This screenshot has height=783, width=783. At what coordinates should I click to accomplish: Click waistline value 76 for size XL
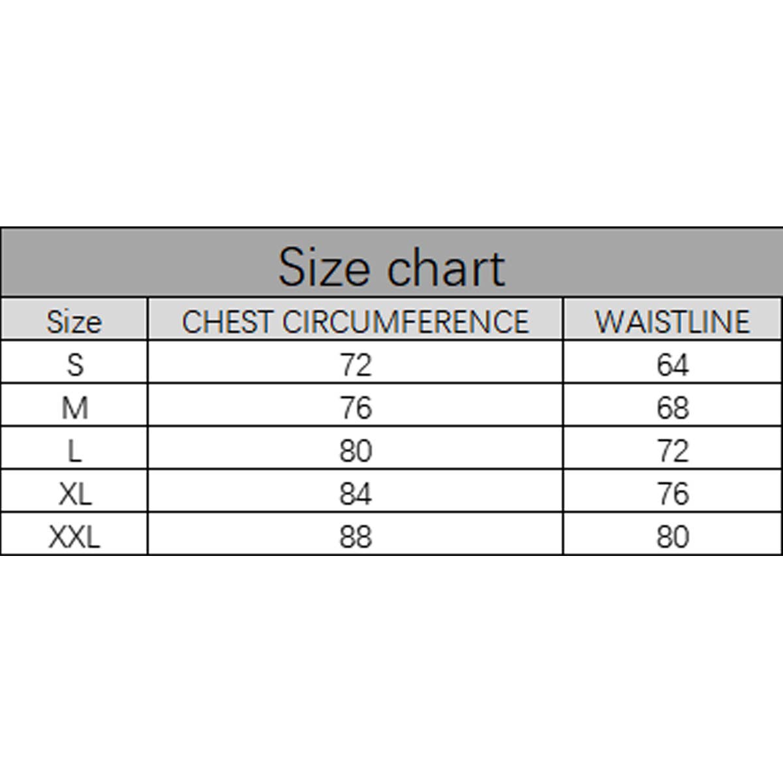tap(673, 494)
